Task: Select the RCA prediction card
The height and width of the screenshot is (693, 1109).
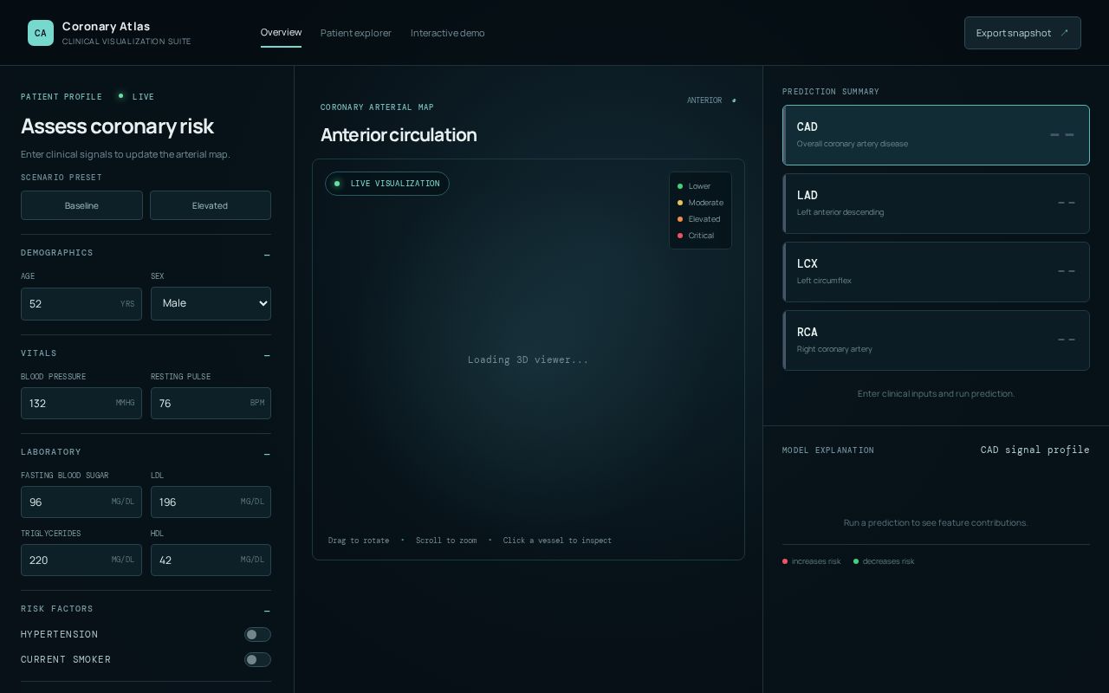Action: click(x=936, y=340)
